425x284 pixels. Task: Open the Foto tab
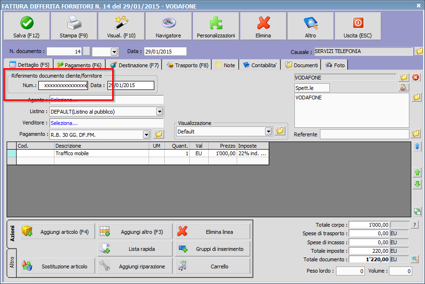coord(335,65)
